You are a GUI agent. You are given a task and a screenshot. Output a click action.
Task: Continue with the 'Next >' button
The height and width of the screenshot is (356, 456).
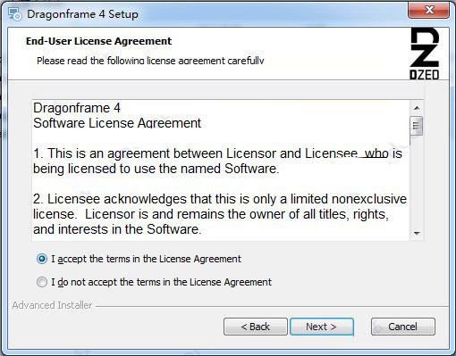(322, 327)
